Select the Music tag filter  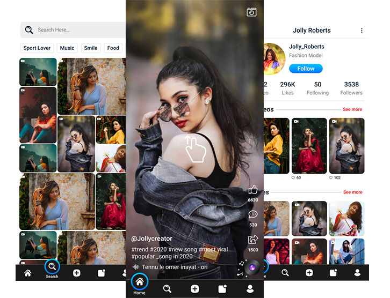point(67,48)
